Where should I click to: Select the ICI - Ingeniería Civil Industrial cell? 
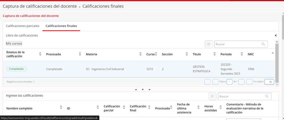(x=105, y=69)
